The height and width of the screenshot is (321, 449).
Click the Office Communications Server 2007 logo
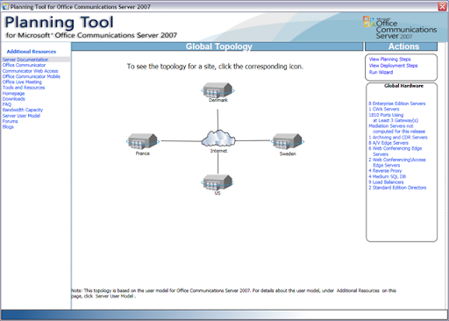coord(400,27)
